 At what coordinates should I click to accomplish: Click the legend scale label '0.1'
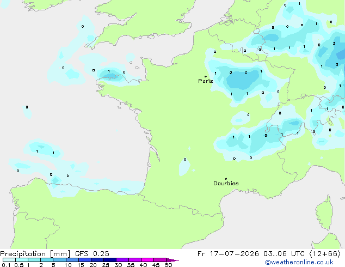tap(6, 265)
